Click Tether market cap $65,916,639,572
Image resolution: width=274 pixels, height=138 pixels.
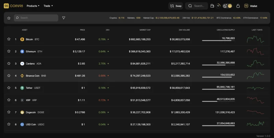coord(140,88)
